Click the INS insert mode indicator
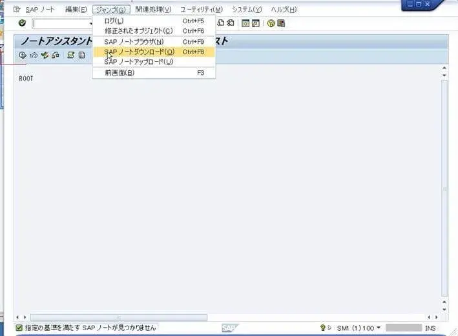This screenshot has height=336, width=458. coord(430,328)
